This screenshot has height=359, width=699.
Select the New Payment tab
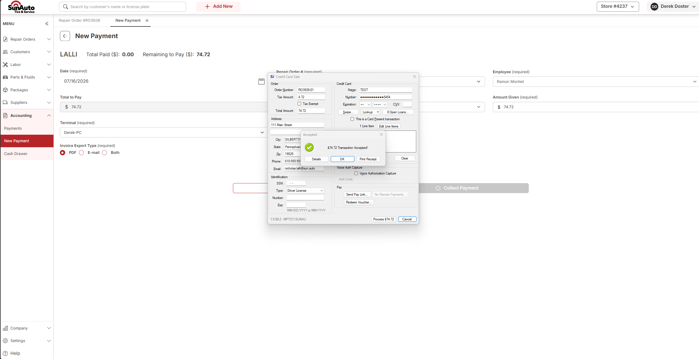(128, 21)
